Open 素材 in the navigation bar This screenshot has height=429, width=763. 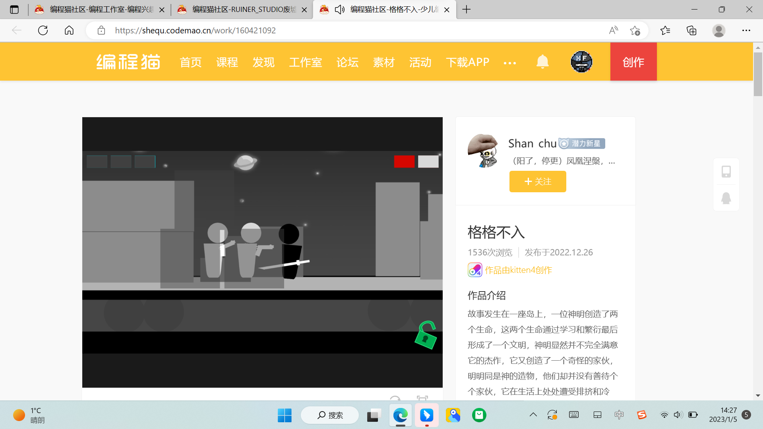pyautogui.click(x=384, y=62)
